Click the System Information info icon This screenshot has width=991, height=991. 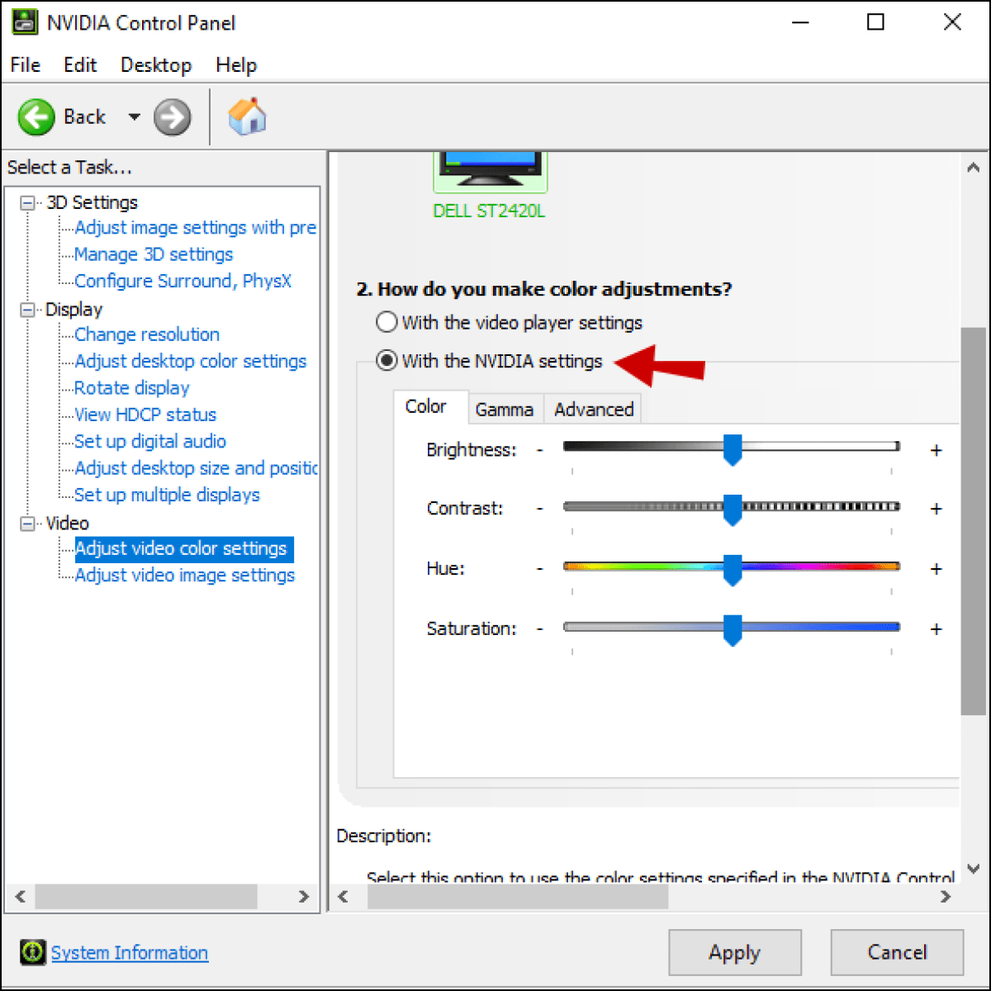coord(31,952)
